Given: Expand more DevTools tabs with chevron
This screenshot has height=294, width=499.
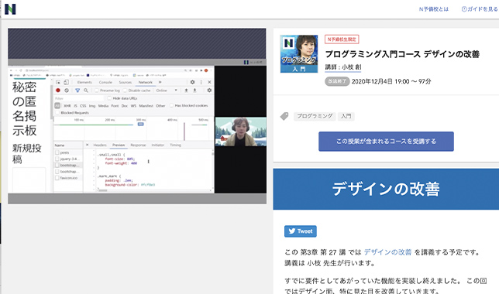Looking at the screenshot, I should point(160,82).
